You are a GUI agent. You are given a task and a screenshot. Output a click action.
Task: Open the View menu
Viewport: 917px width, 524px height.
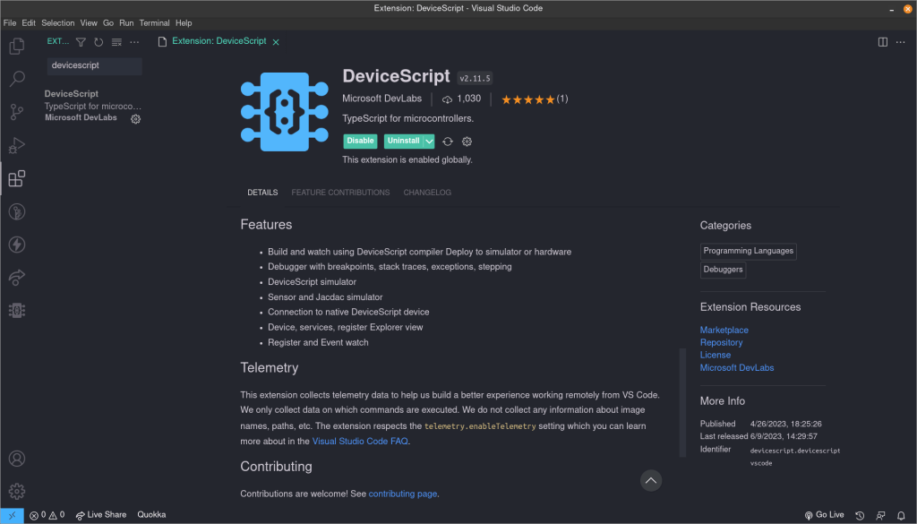89,22
